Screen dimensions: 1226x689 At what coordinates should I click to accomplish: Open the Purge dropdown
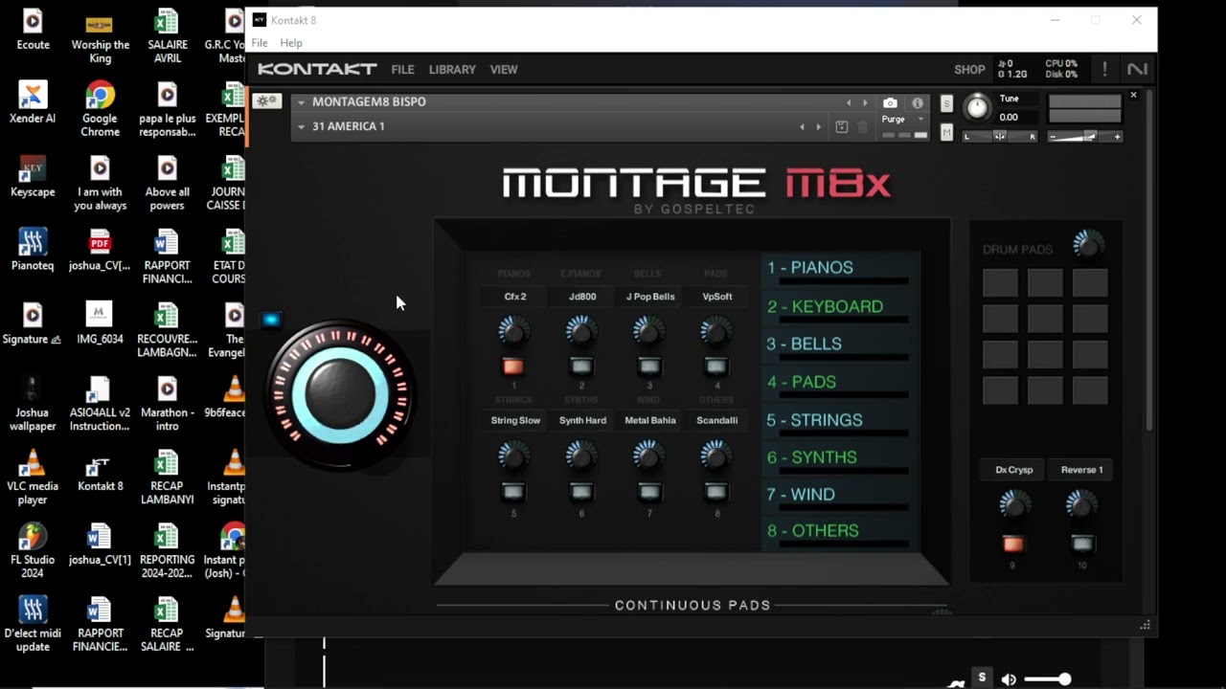pos(903,120)
